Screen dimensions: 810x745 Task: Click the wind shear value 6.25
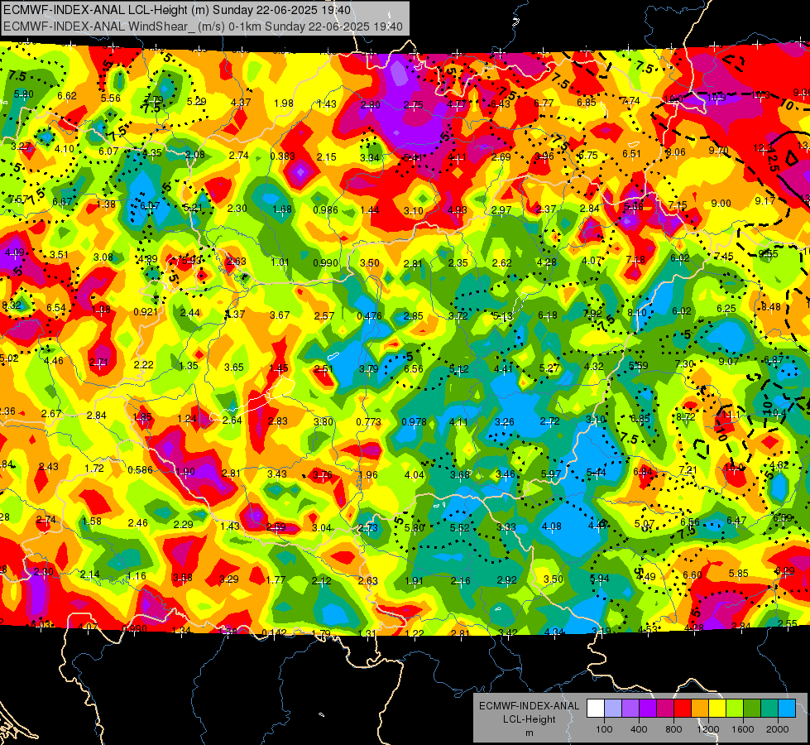point(726,308)
